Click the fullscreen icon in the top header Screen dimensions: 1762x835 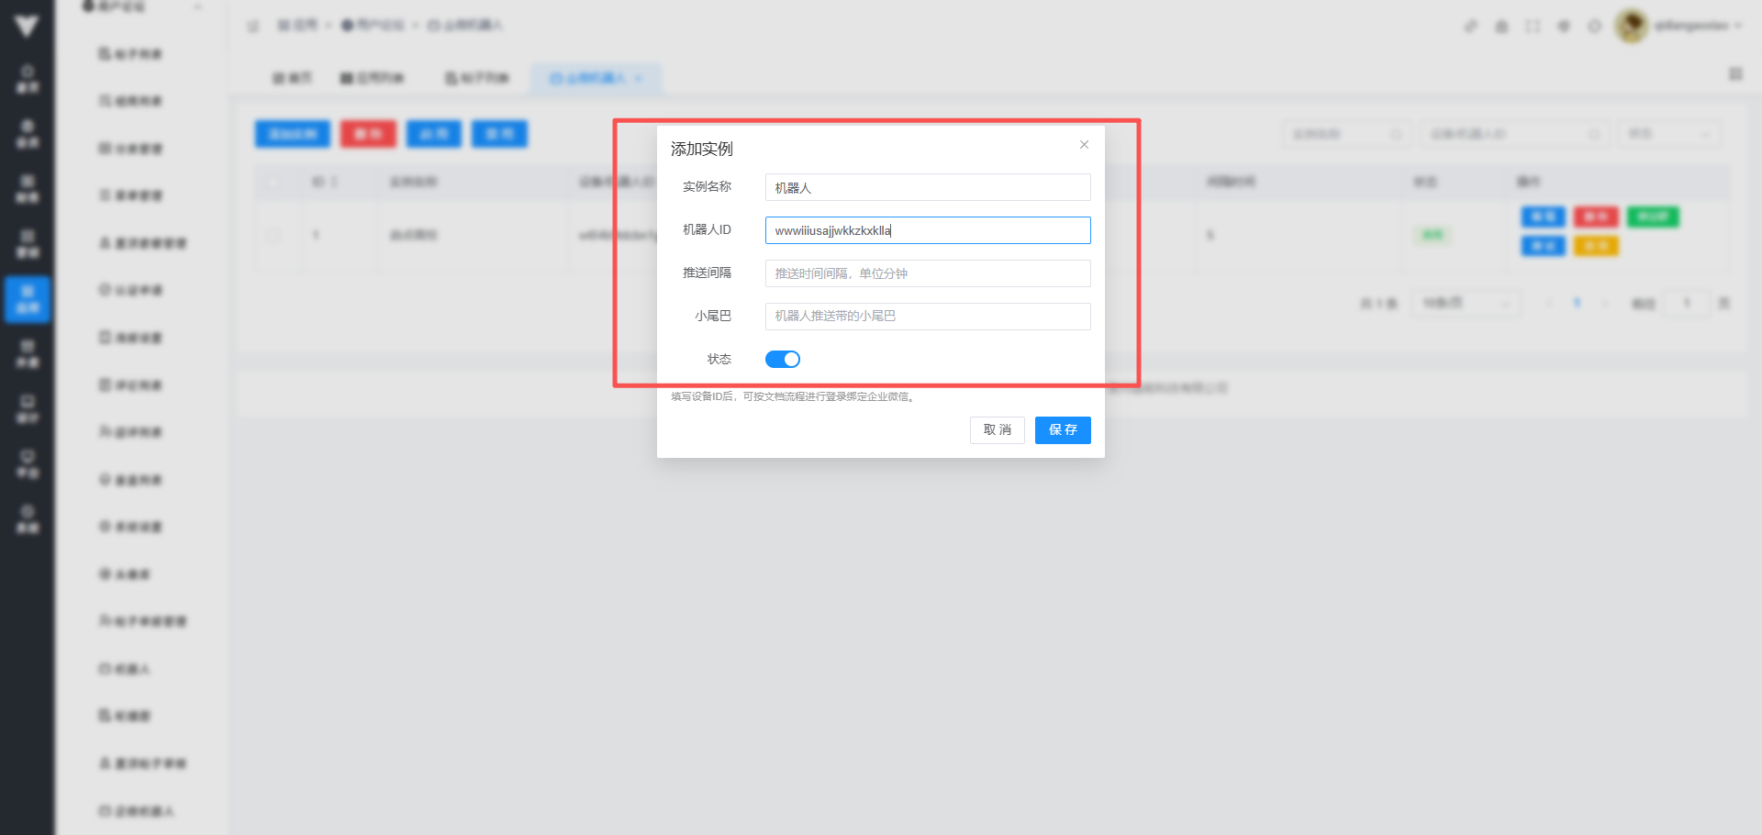pos(1533,26)
